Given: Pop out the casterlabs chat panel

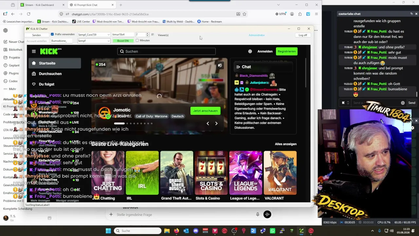Looking at the screenshot, I should pos(411,14).
